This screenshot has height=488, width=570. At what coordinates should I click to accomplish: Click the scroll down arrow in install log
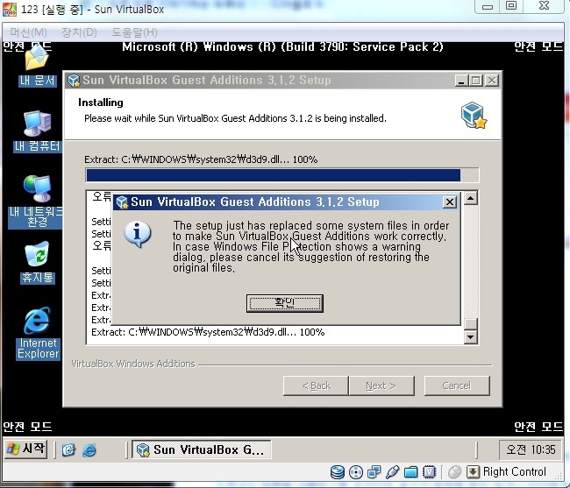point(471,336)
